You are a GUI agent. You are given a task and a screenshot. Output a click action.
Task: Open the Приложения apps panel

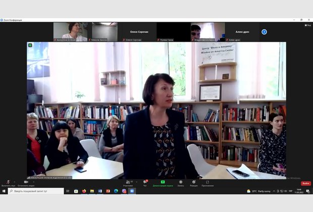(207, 183)
